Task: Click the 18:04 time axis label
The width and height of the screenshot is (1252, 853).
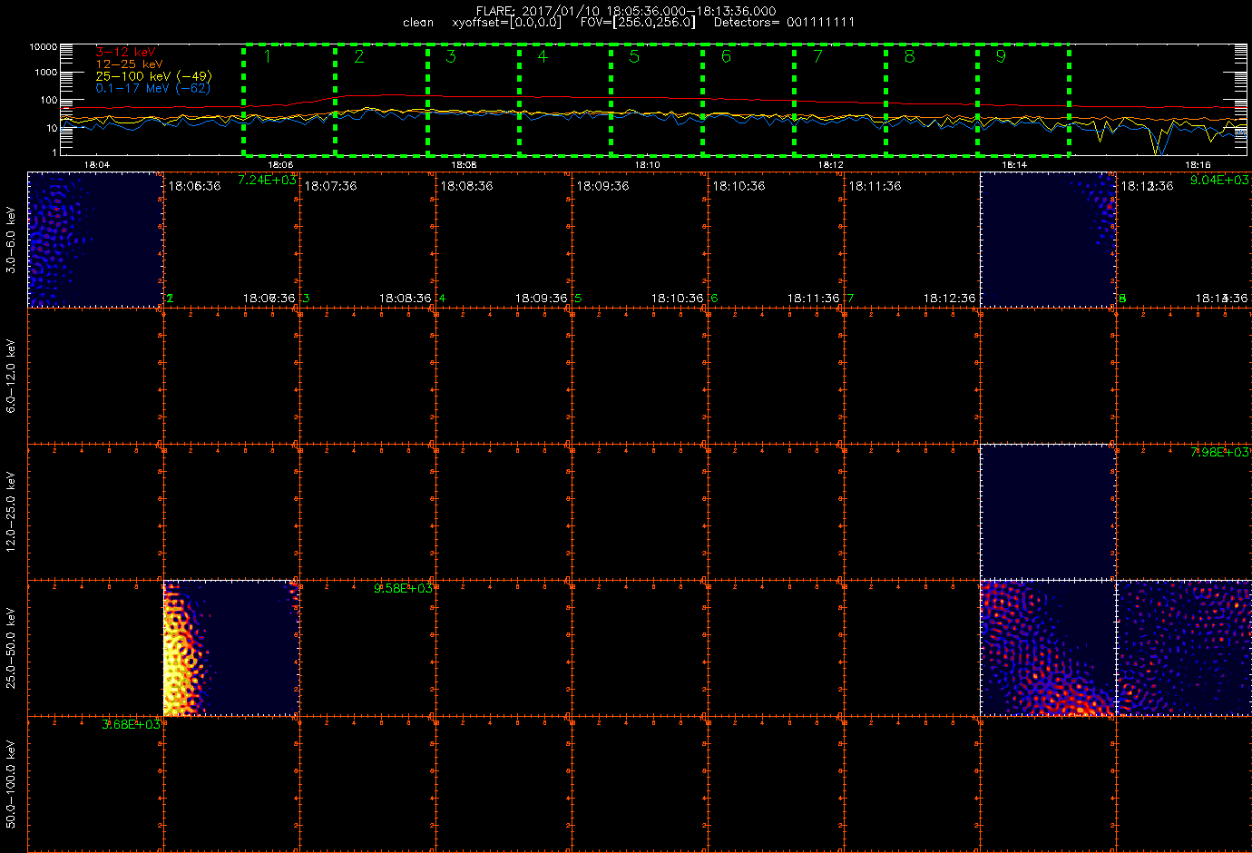Action: point(96,165)
